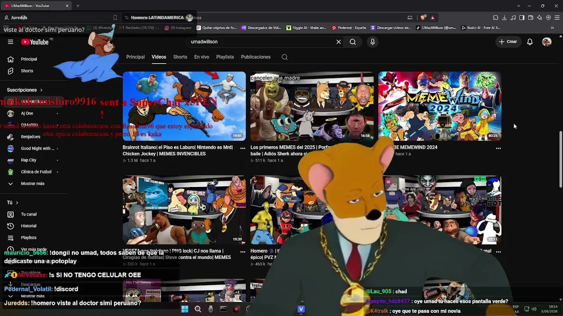Switch to the Principal channel tab
The width and height of the screenshot is (563, 316).
pos(135,57)
